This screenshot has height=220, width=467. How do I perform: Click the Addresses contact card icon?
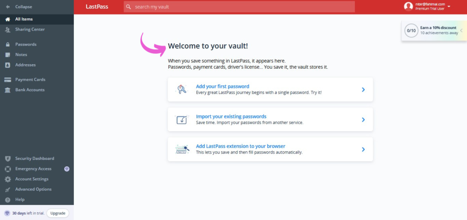(x=8, y=65)
